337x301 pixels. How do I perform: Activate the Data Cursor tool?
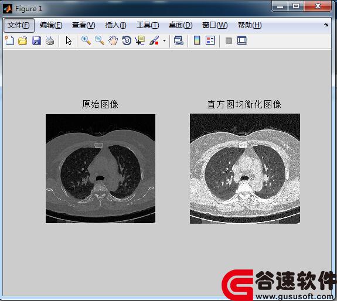click(140, 40)
